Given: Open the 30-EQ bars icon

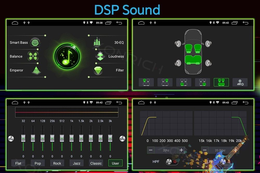Looking at the screenshot, I should pyautogui.click(x=97, y=42).
